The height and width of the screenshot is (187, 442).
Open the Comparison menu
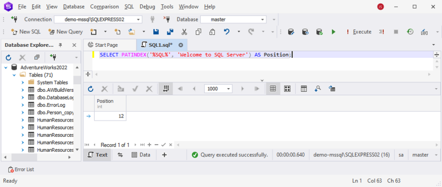click(104, 7)
